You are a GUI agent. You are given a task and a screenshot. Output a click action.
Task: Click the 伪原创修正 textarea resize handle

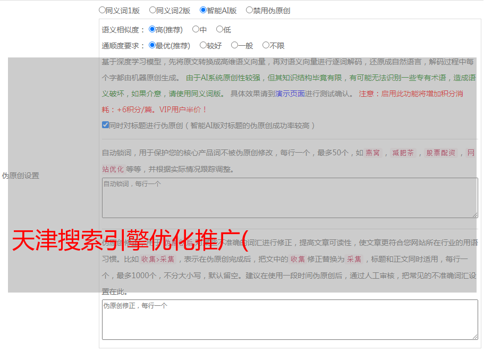coord(474,336)
